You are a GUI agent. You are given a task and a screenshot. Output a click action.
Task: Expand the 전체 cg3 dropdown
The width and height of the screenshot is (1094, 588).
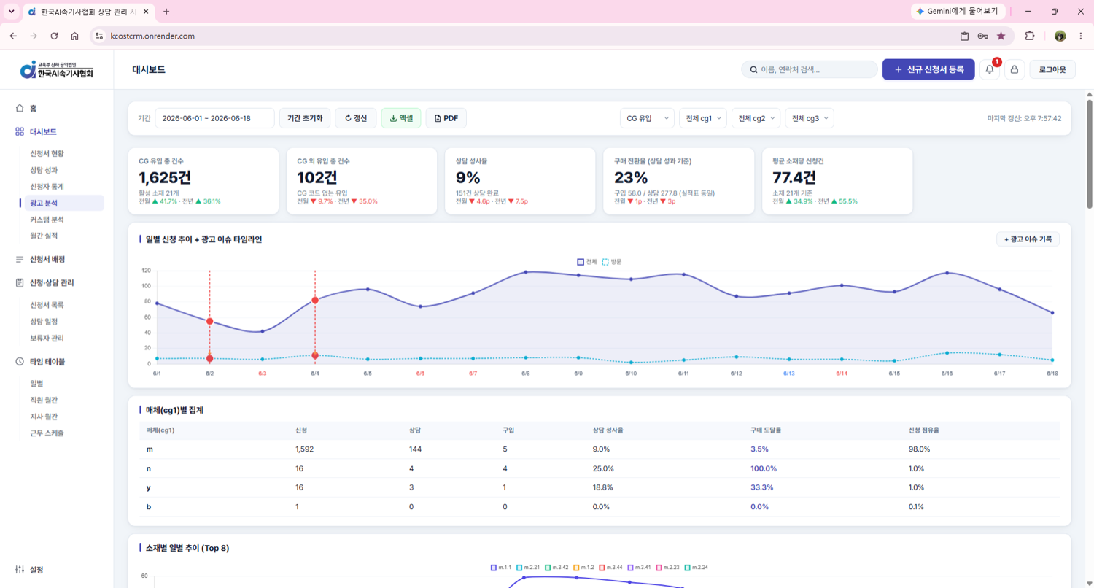[810, 118]
